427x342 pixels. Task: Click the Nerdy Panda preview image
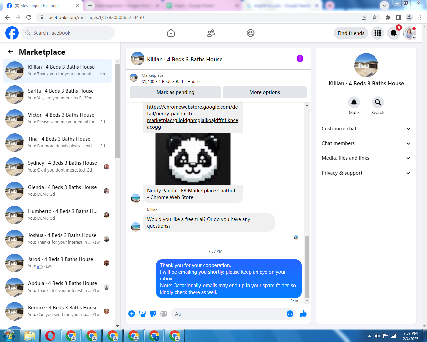coord(193,158)
